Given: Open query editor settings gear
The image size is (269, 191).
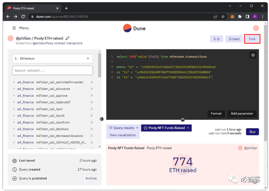Looking at the screenshot, I should pos(253,55).
